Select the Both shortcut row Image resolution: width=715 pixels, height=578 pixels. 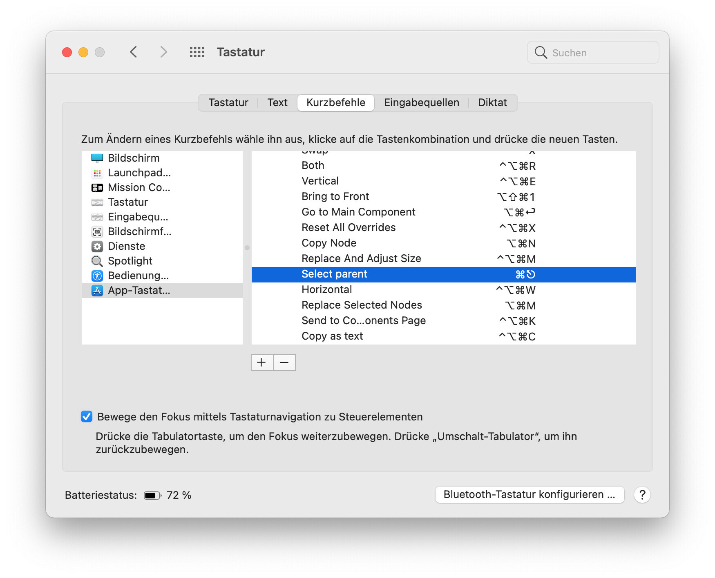pyautogui.click(x=444, y=166)
